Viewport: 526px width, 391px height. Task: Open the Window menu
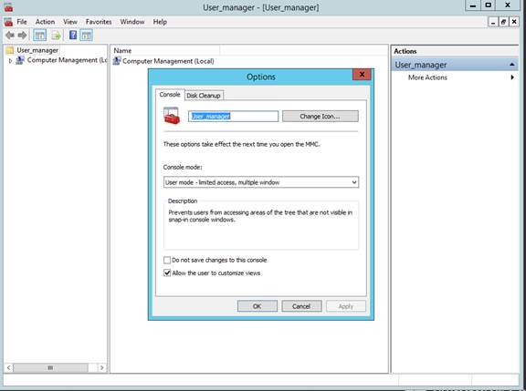tap(132, 22)
